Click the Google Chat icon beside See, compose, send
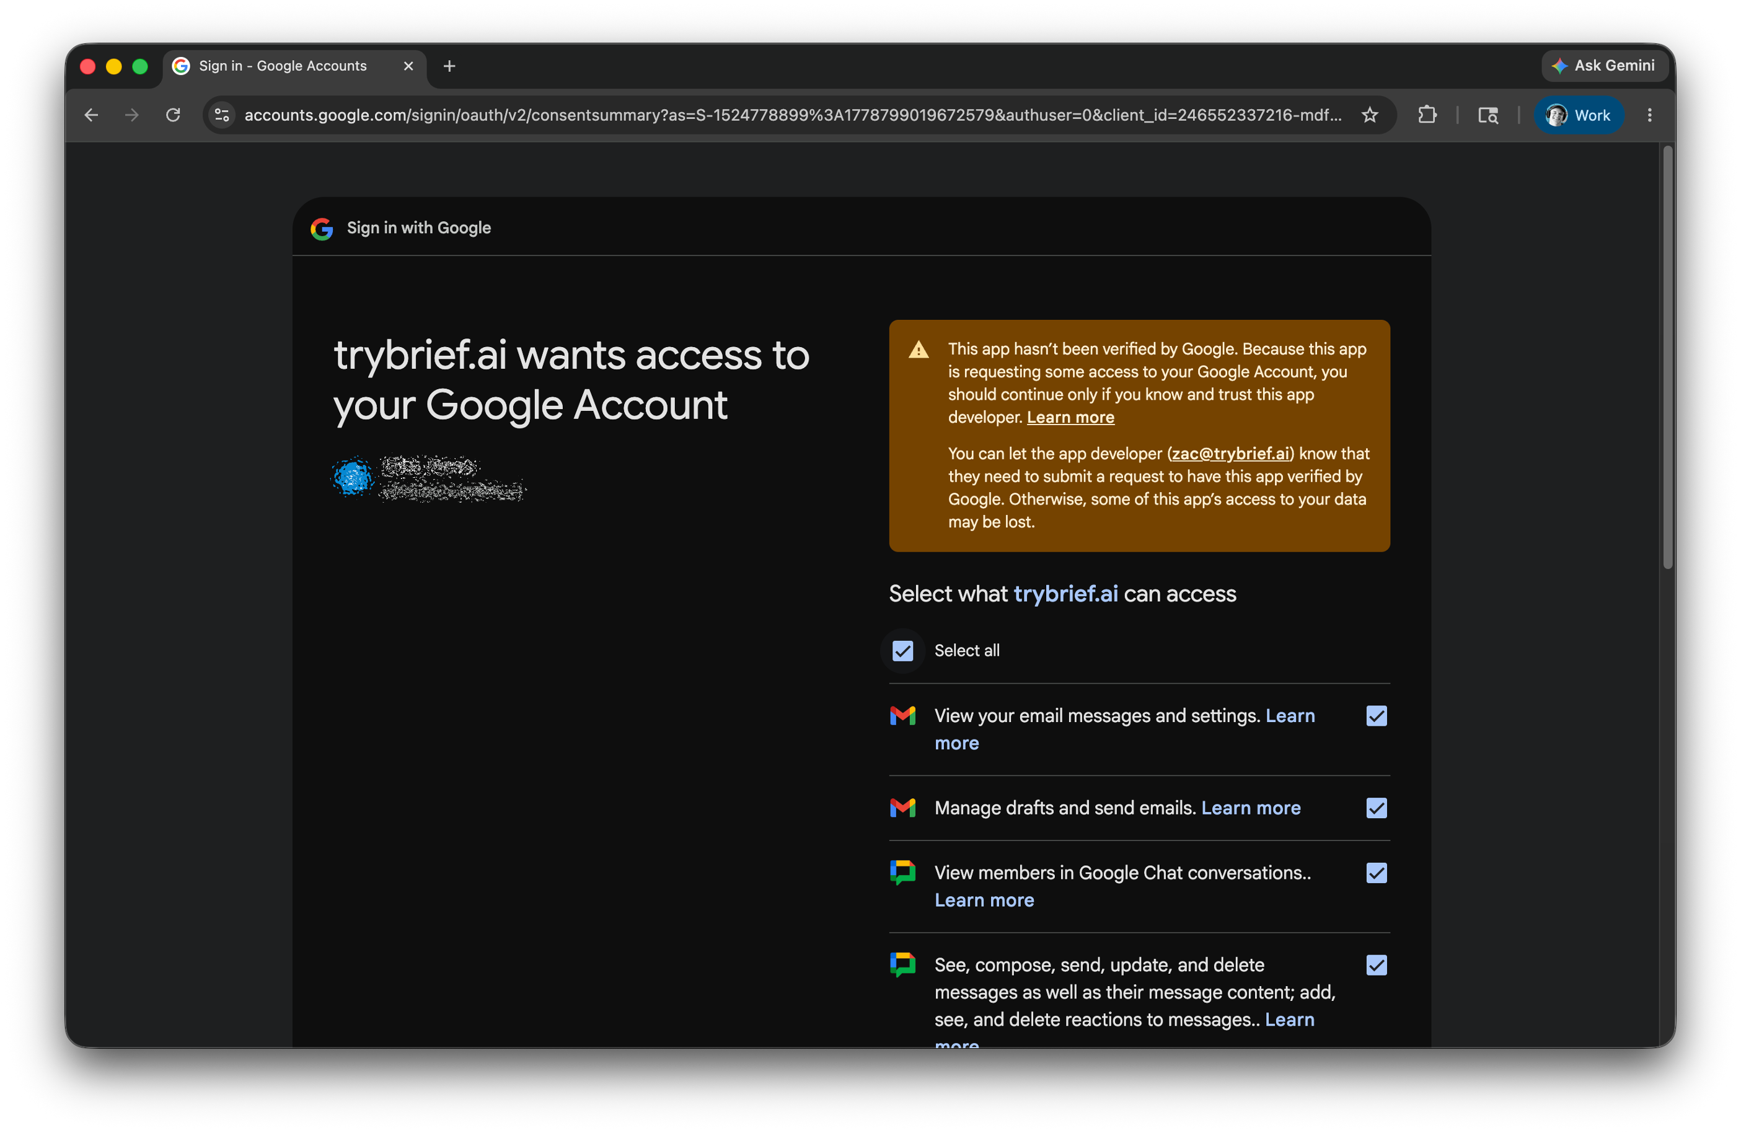The image size is (1741, 1133). tap(902, 964)
